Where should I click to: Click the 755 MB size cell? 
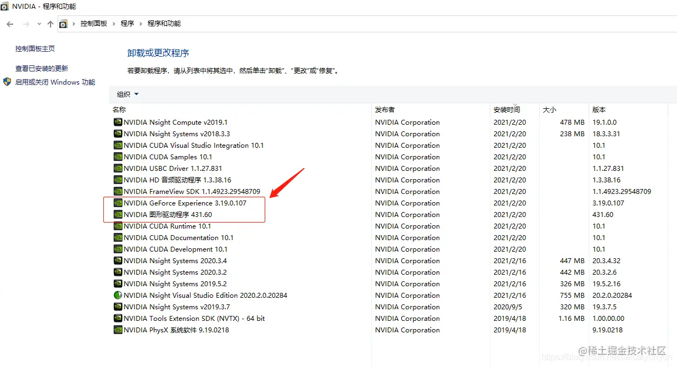click(x=572, y=296)
